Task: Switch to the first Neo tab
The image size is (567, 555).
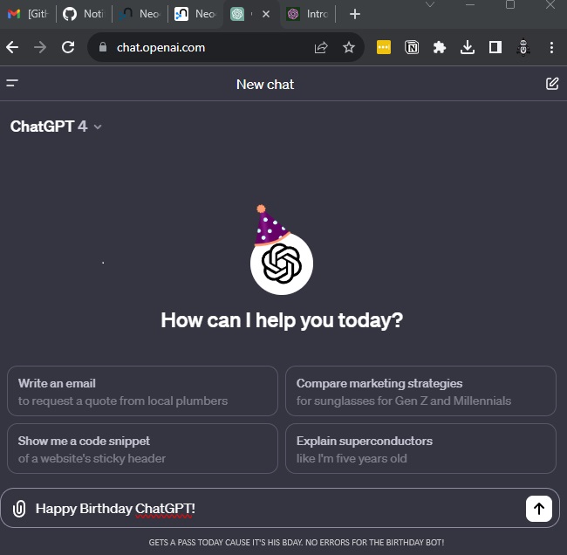Action: coord(140,14)
